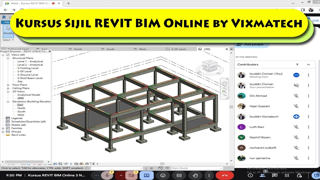Screen dimensions: 320x180
Task: Open the Revit navigation steering wheel
Action: [x=224, y=84]
